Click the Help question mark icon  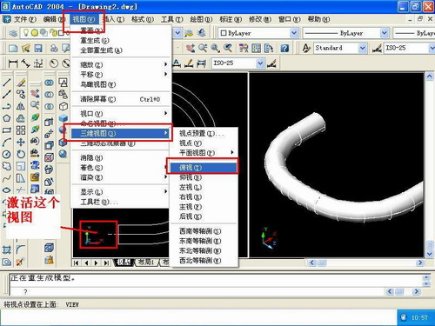[x=284, y=48]
